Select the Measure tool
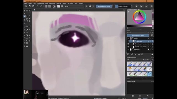Image resolution: width=177 pixels, height=99 pixels. pyautogui.click(x=27, y=35)
